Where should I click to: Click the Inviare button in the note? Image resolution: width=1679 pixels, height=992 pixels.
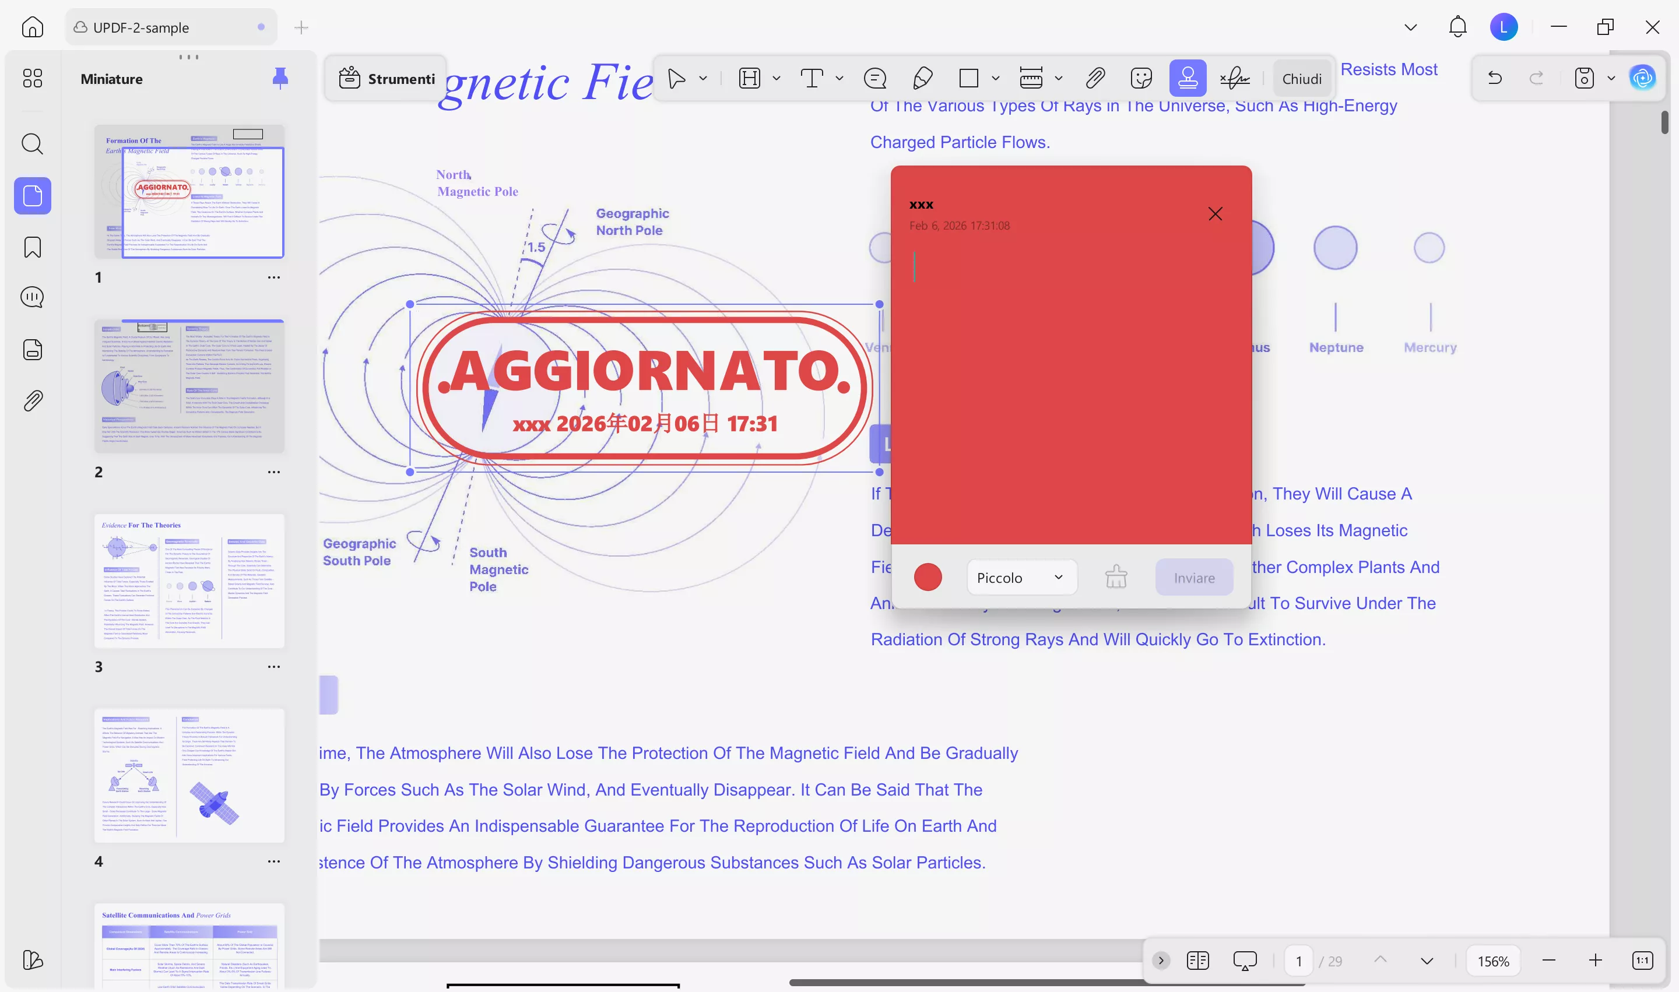coord(1194,577)
